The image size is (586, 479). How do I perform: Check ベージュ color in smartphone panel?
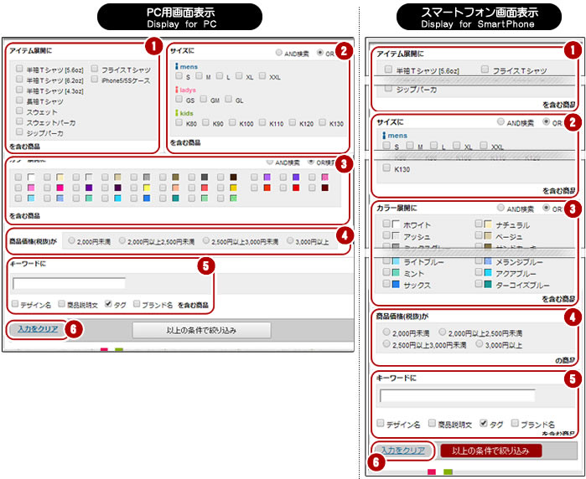(x=479, y=235)
